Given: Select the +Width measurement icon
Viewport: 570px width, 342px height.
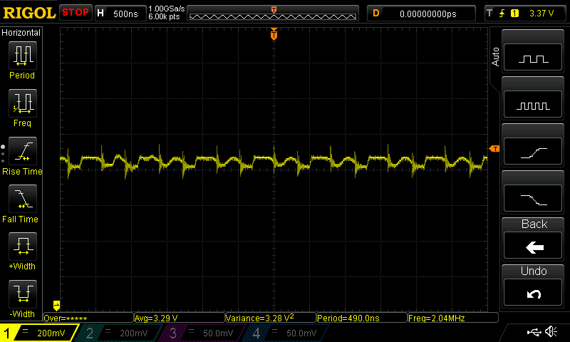Looking at the screenshot, I should (23, 246).
